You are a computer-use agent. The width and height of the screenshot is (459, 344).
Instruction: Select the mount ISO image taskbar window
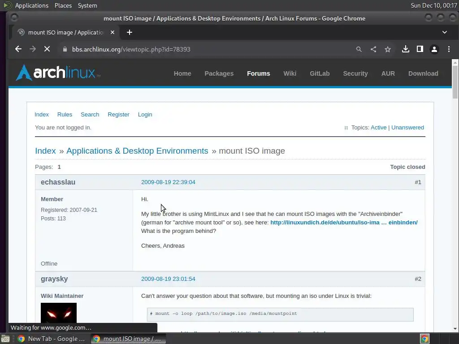click(x=128, y=339)
